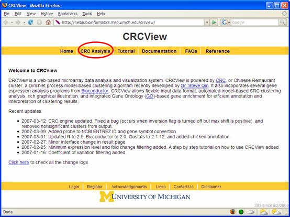This screenshot has width=290, height=217.
Task: Click the green Go arrow beside address bar
Action: (x=214, y=23)
